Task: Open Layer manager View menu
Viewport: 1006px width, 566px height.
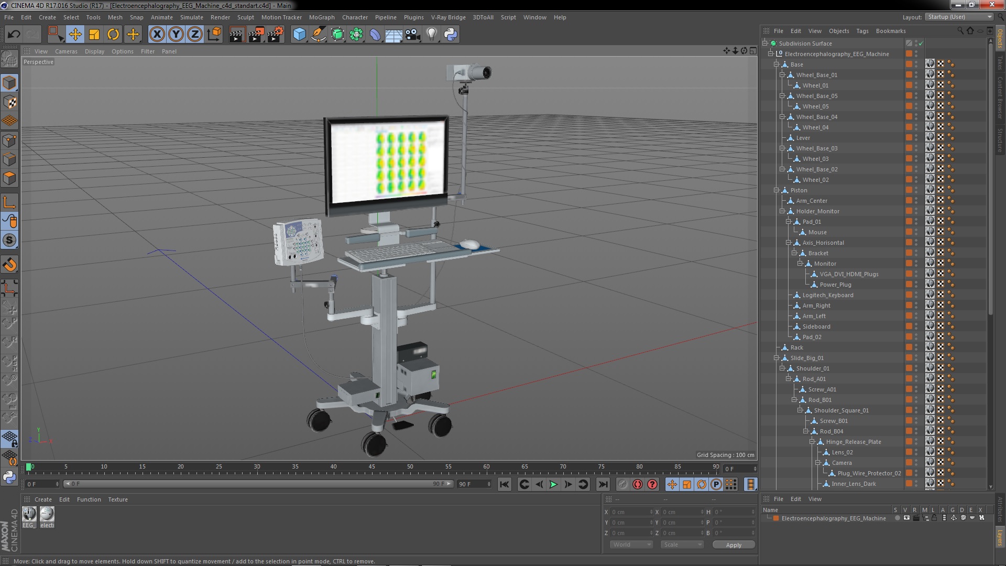Action: click(x=815, y=499)
